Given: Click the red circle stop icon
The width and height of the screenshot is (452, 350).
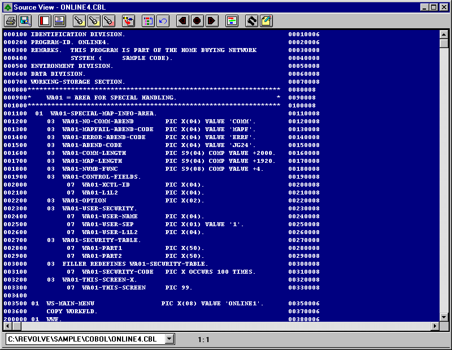Looking at the screenshot, I should (197, 21).
